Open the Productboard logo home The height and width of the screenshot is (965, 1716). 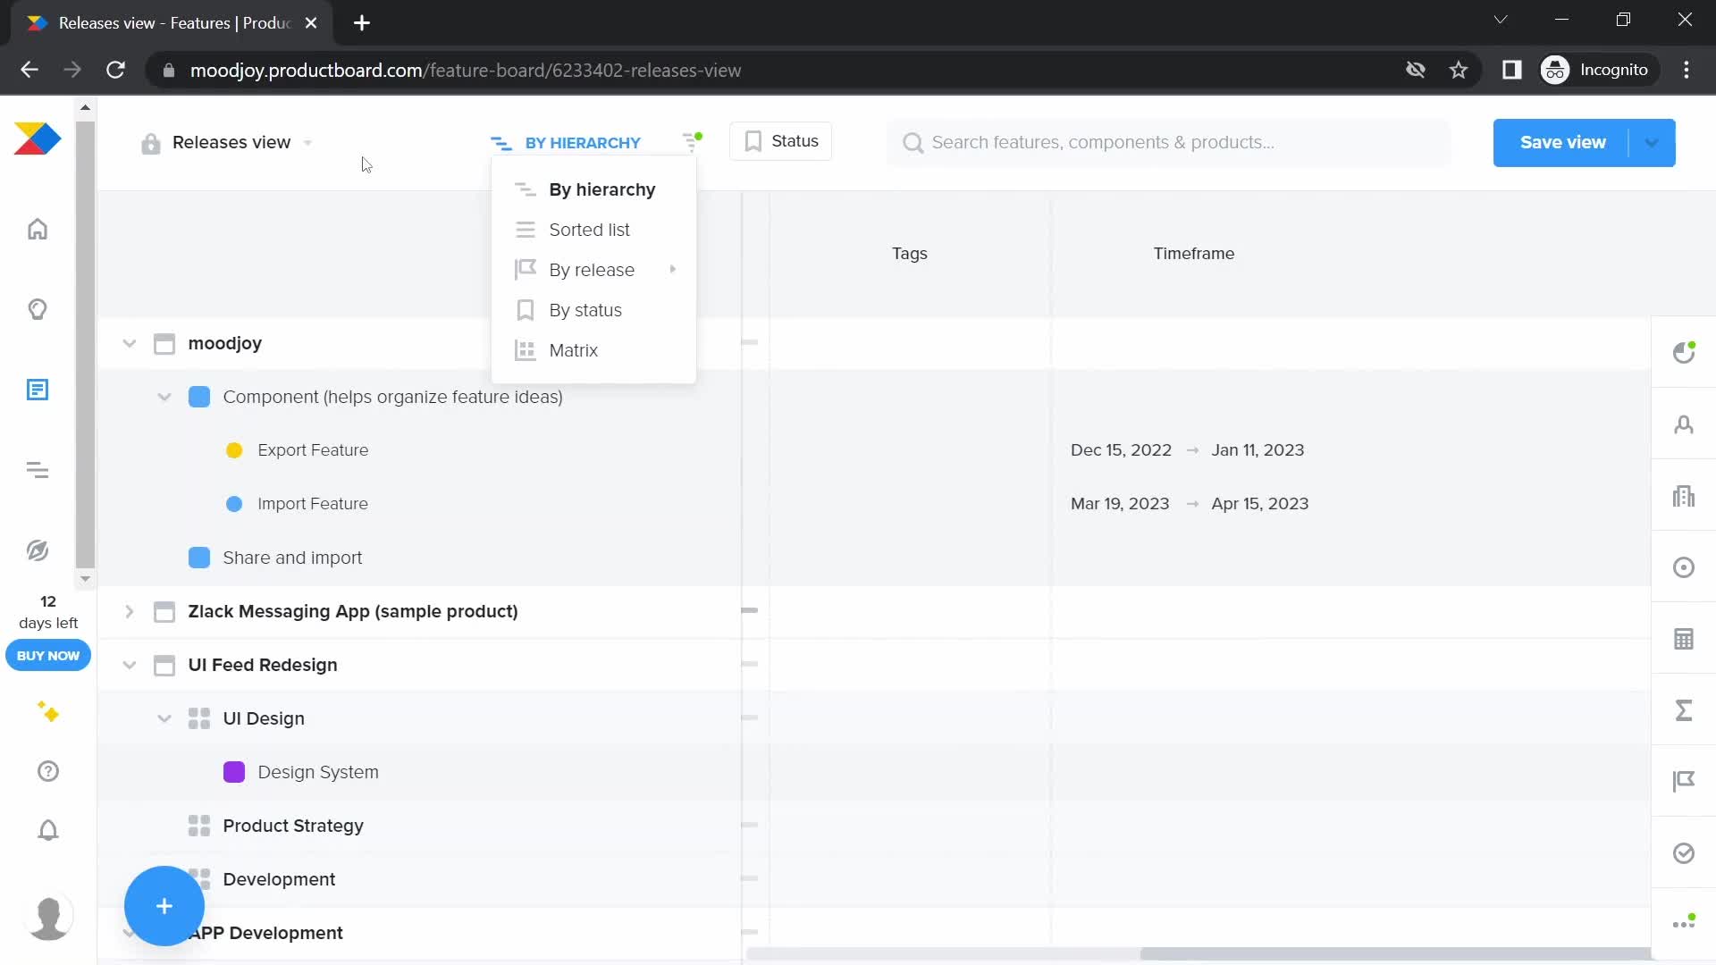pos(38,139)
